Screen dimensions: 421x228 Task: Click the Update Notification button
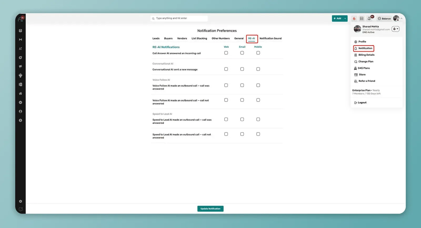[210, 209]
